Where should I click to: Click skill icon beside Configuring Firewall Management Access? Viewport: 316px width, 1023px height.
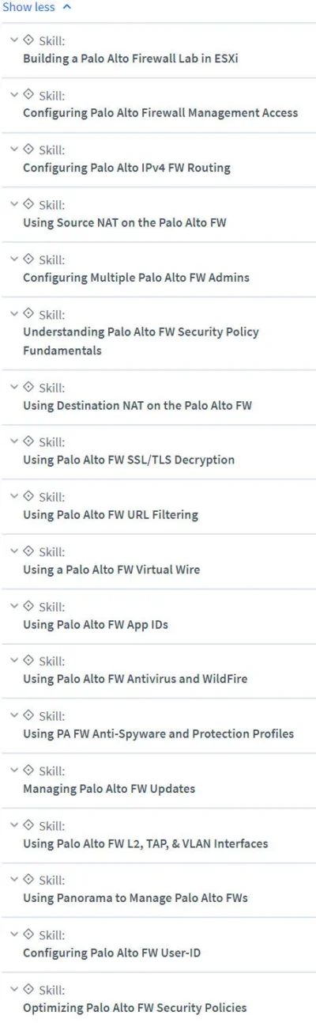point(29,94)
